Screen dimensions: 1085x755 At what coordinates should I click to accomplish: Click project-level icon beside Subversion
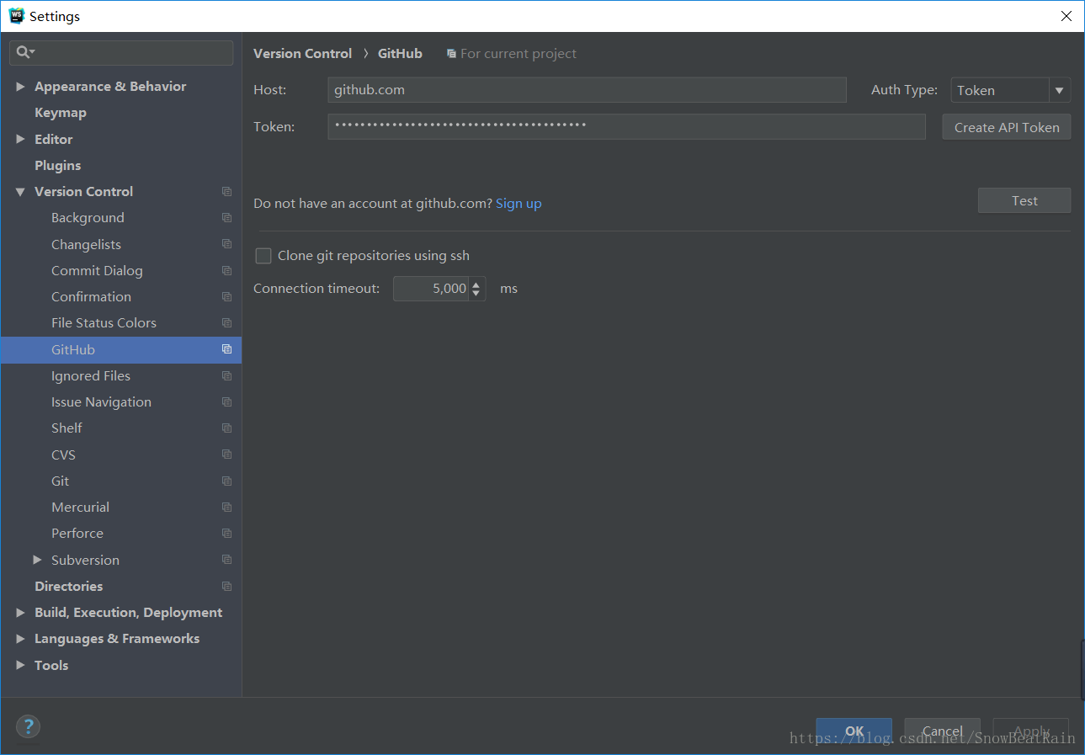226,560
